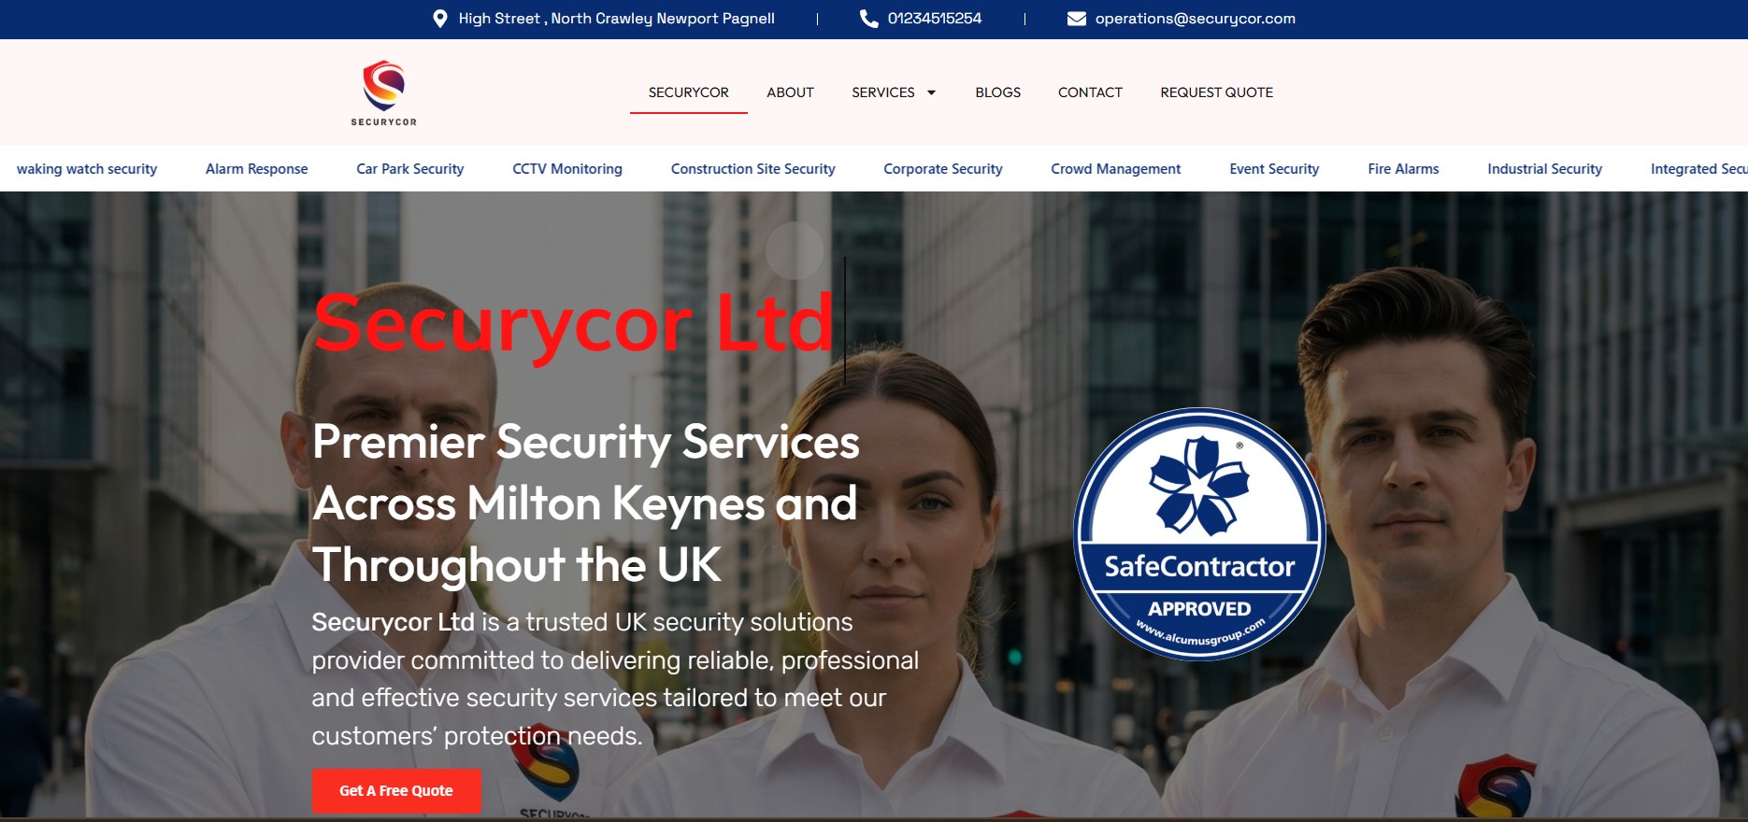Open the Car Park Security link
This screenshot has height=822, width=1748.
410,169
